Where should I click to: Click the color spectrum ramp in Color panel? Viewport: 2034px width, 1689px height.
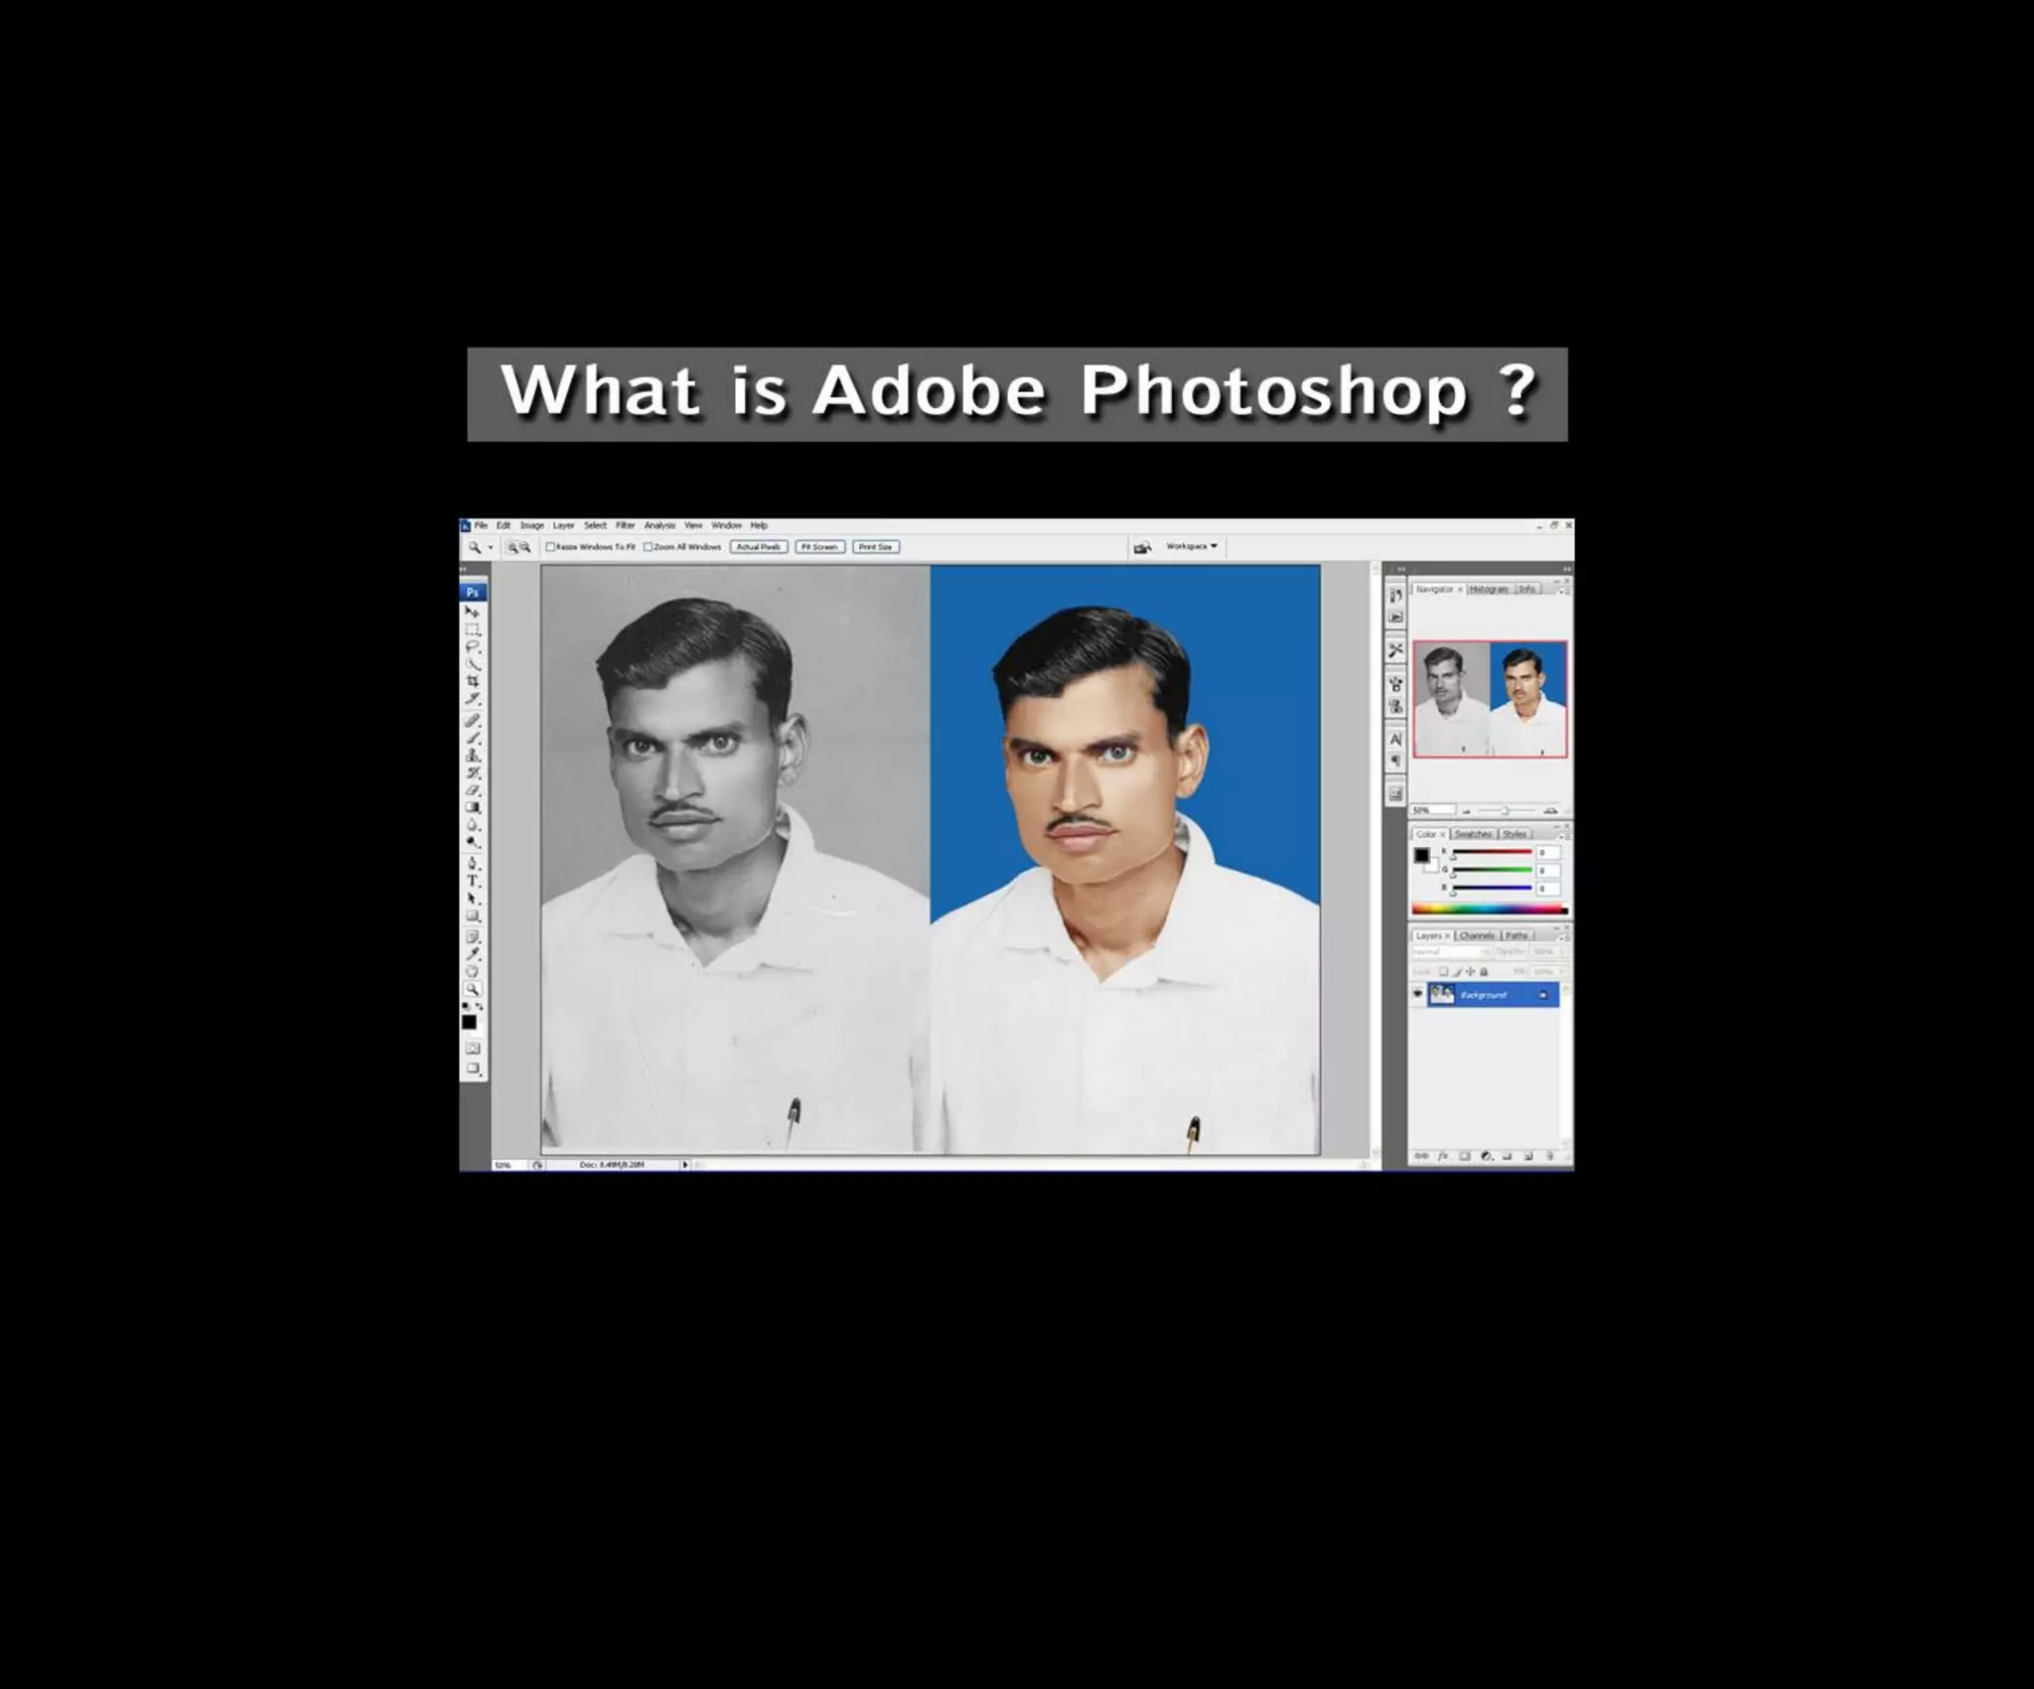click(1490, 909)
